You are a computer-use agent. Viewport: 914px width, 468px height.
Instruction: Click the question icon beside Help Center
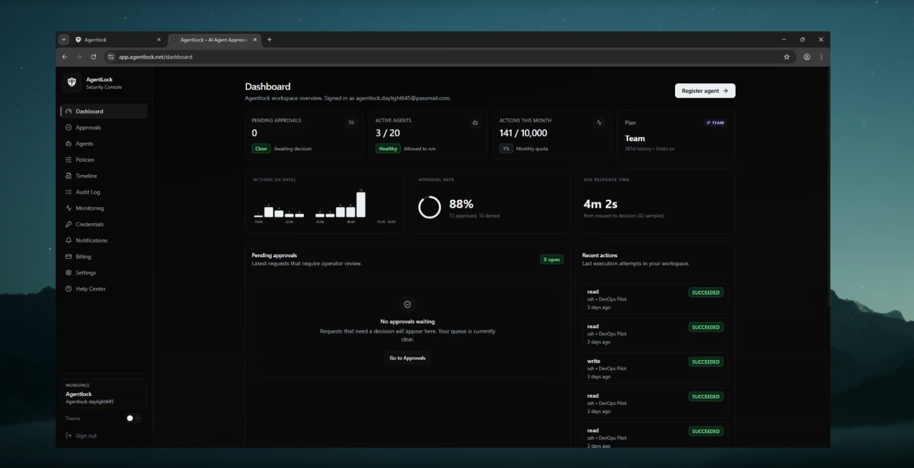[69, 289]
